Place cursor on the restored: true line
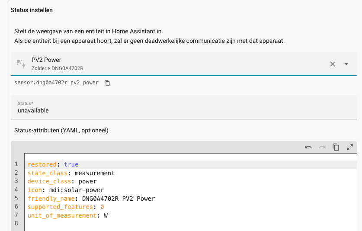The height and width of the screenshot is (231, 362). tap(53, 164)
